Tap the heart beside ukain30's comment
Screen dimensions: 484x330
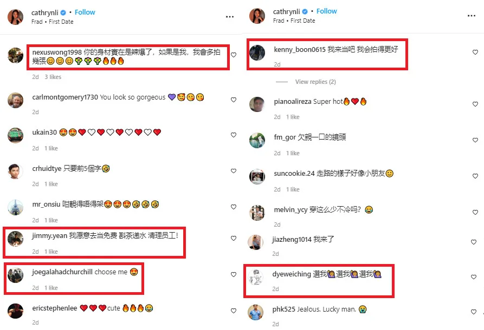[x=234, y=135]
